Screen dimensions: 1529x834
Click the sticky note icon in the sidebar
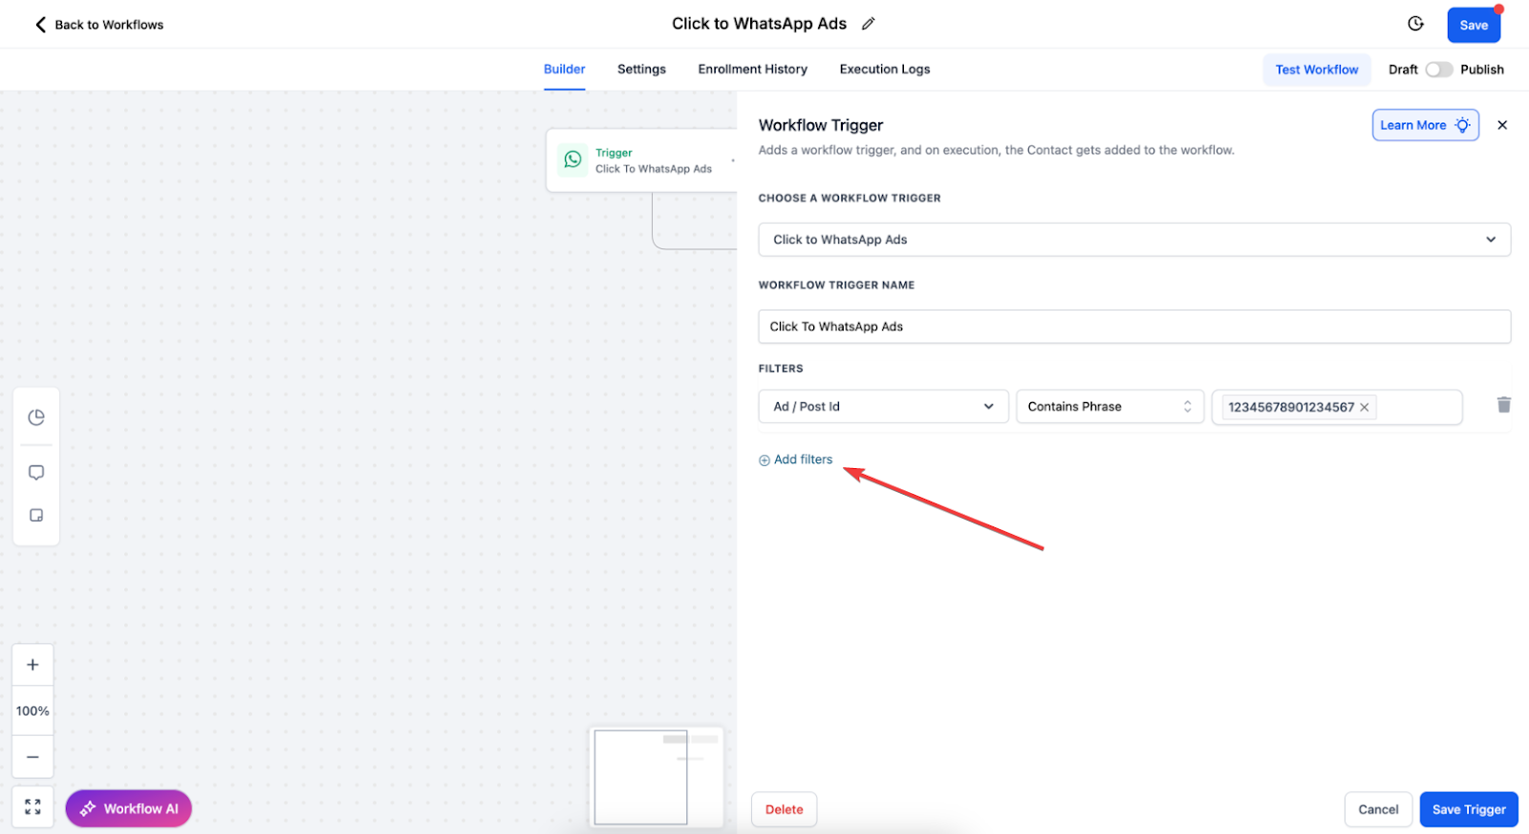tap(36, 515)
